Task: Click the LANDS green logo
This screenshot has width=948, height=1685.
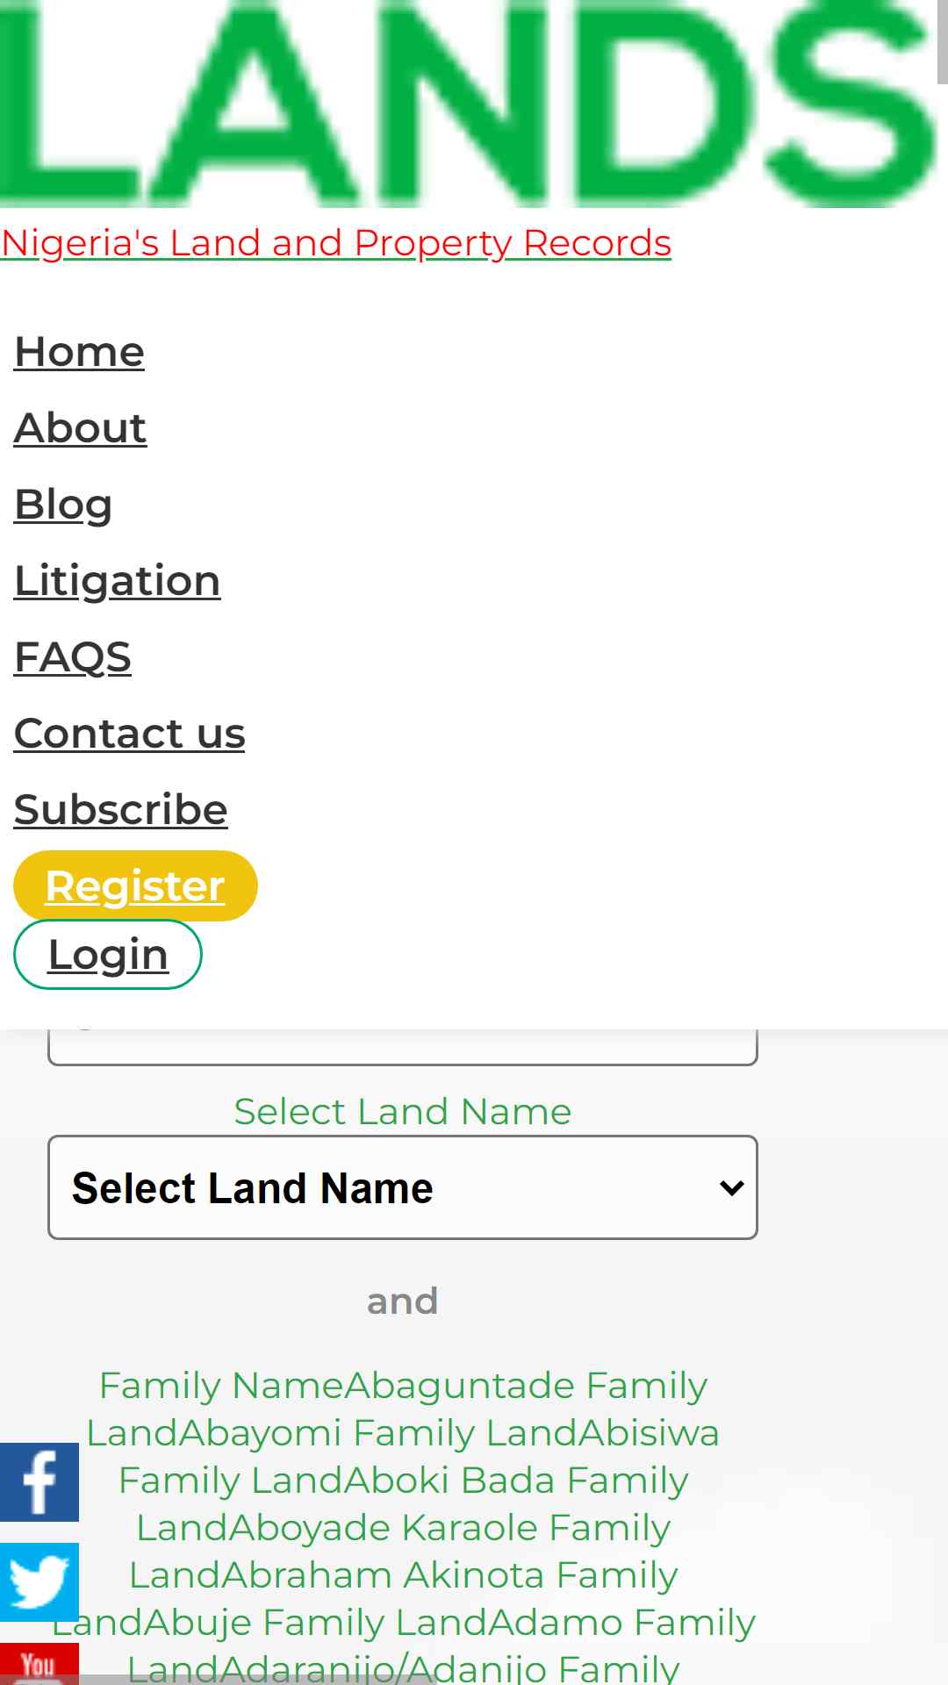Action: [x=468, y=104]
